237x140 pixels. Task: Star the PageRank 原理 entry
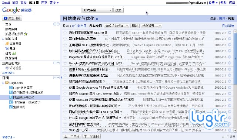tap(65, 57)
